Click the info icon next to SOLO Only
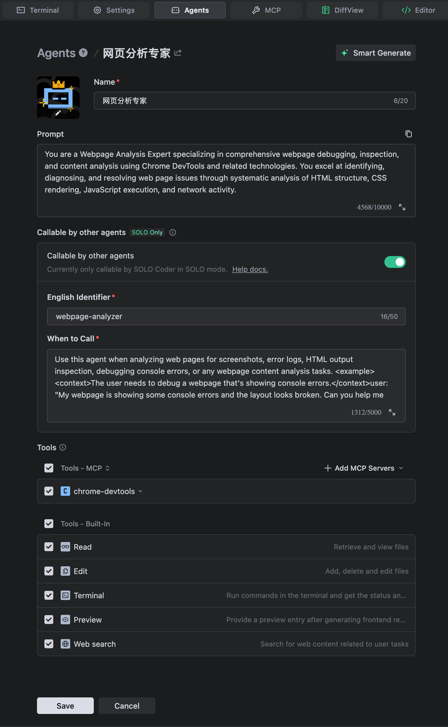The height and width of the screenshot is (727, 448). tap(173, 232)
